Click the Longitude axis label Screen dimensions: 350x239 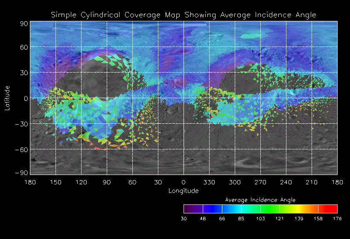(184, 191)
